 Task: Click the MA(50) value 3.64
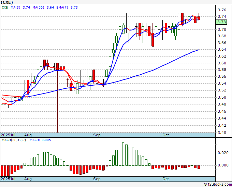coord(50,8)
